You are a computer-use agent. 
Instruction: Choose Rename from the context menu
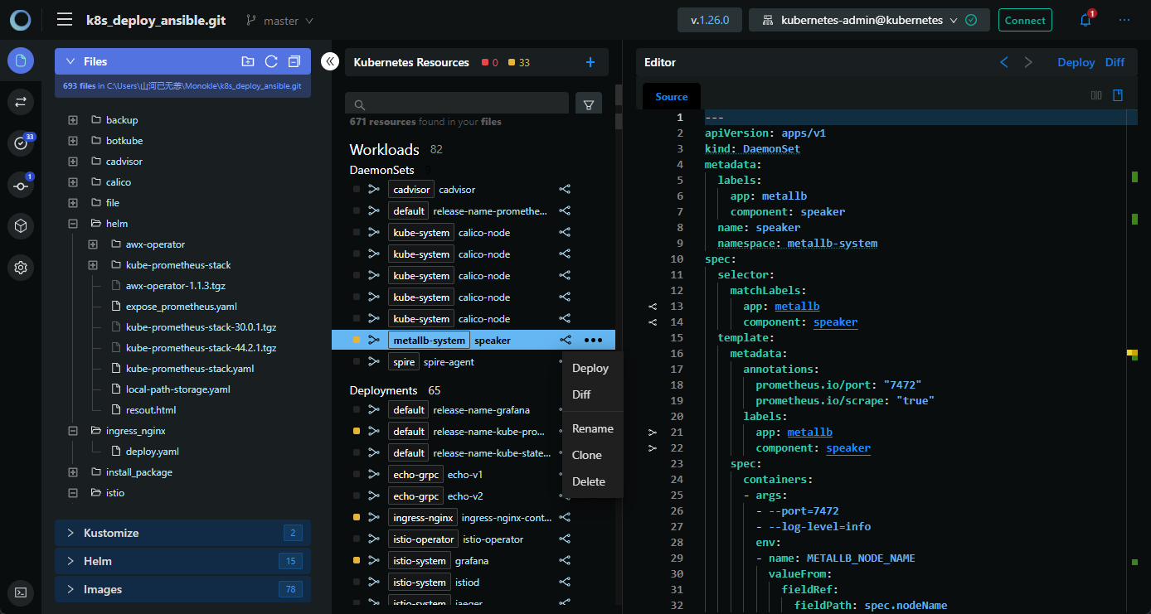[x=592, y=428]
